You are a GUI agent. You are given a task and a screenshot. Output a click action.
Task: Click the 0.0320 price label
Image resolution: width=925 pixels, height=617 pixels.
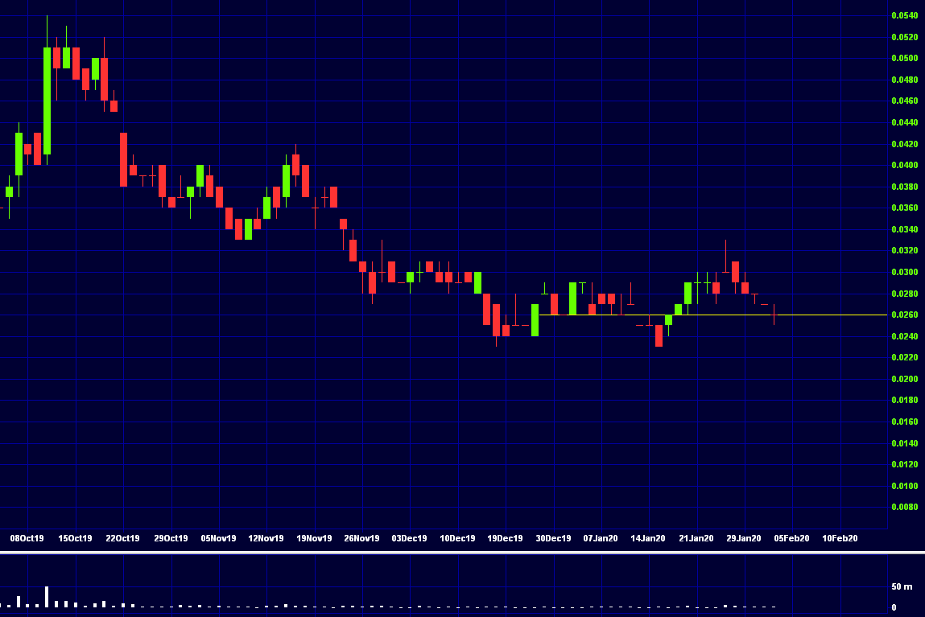pos(904,251)
